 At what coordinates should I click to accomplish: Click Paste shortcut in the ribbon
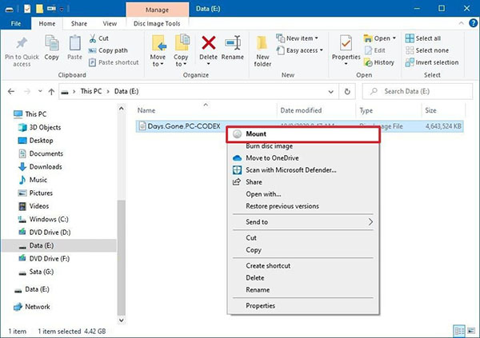(x=114, y=62)
